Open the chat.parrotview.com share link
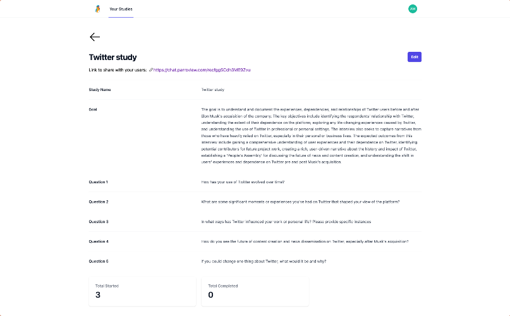Image resolution: width=510 pixels, height=316 pixels. click(x=202, y=70)
